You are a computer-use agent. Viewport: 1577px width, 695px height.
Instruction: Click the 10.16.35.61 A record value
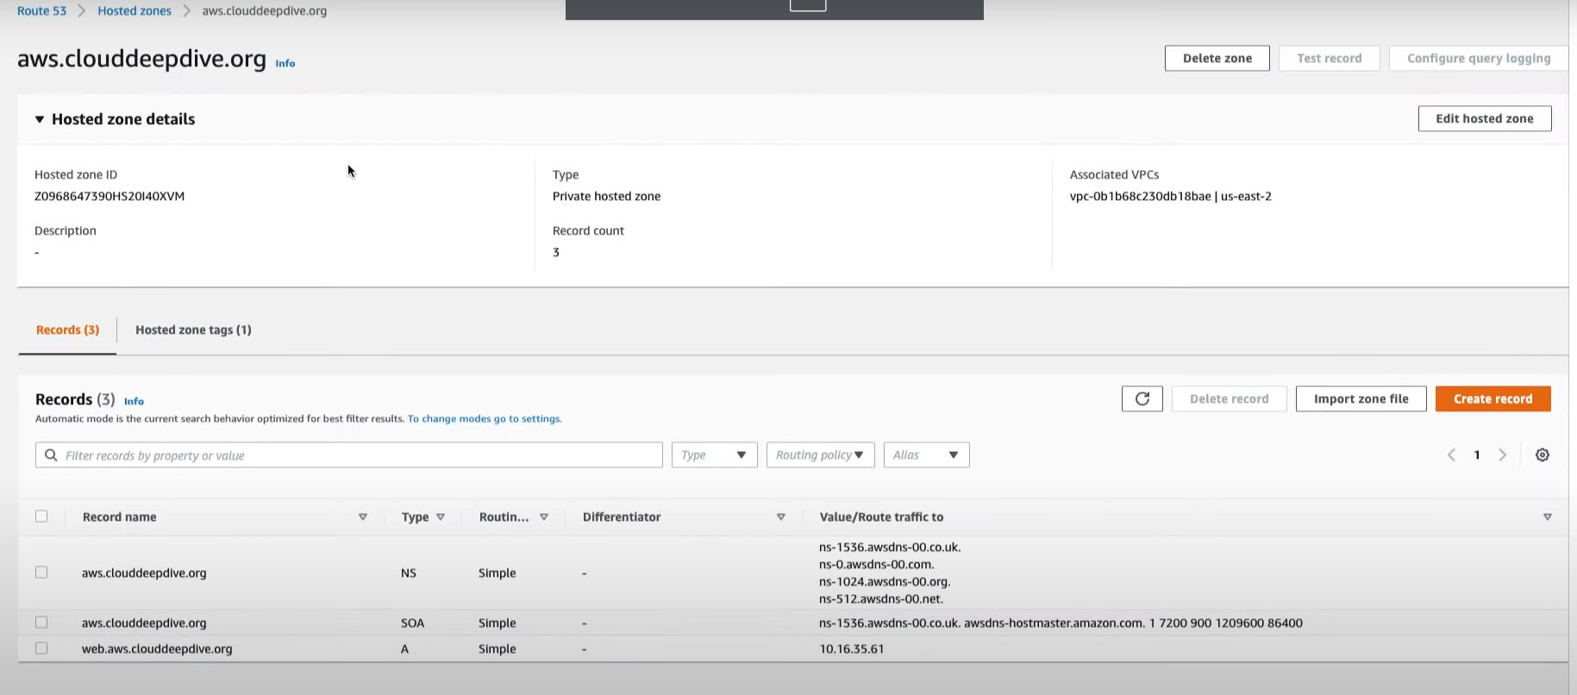[x=851, y=649]
